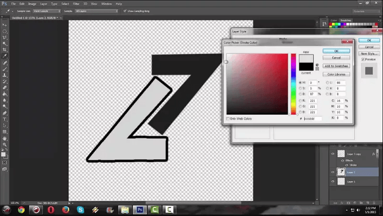383x216 pixels.
Task: Click the vertical hue slider strip
Action: (293, 84)
